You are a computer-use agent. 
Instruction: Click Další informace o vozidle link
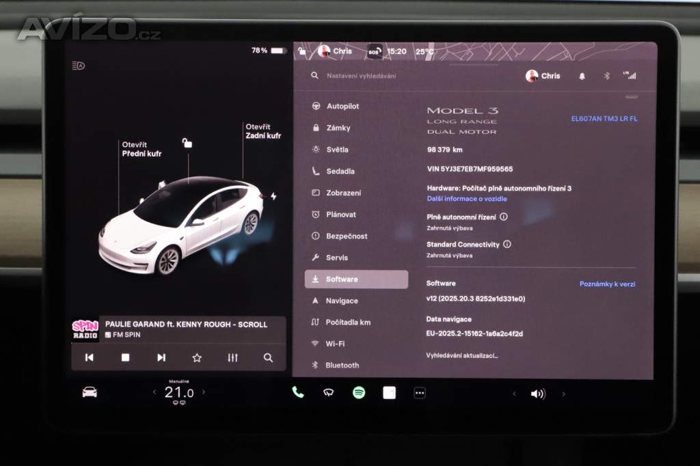[x=467, y=199]
